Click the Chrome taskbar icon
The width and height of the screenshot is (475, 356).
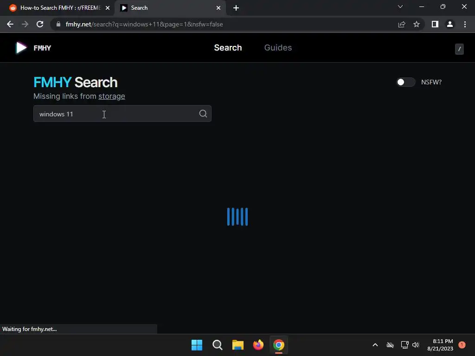[x=279, y=345]
